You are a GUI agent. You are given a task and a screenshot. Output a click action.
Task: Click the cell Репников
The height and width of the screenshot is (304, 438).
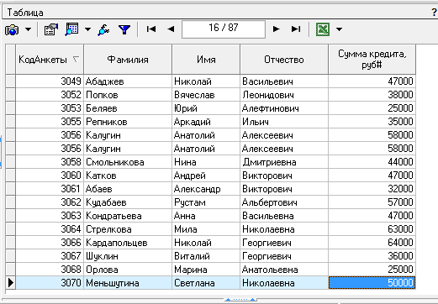tap(128, 122)
